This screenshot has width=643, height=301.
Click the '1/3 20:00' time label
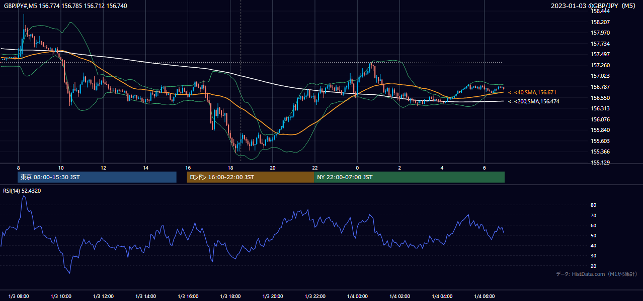[x=272, y=296]
